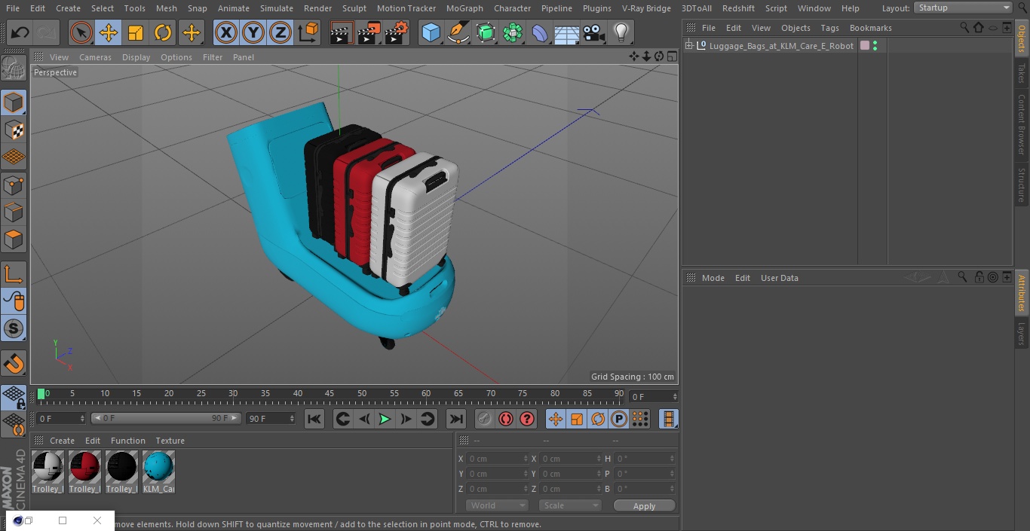The width and height of the screenshot is (1030, 531).
Task: Go to end of animation
Action: pyautogui.click(x=456, y=419)
